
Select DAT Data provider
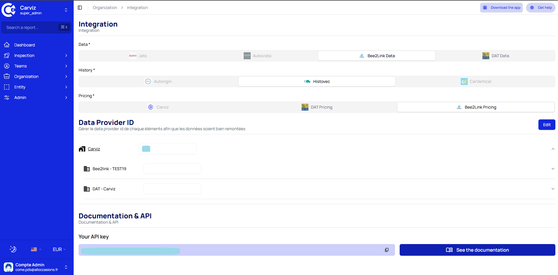(496, 56)
